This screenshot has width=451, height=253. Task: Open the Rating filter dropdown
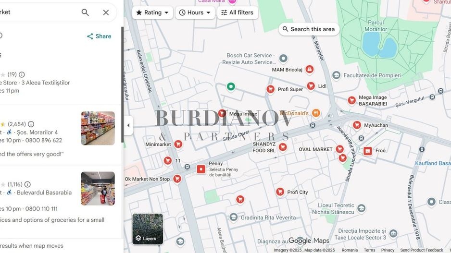152,12
